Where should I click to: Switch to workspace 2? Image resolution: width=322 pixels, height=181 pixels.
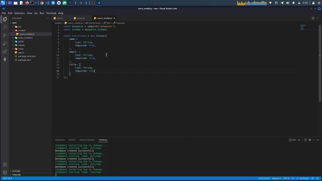pyautogui.click(x=75, y=3)
